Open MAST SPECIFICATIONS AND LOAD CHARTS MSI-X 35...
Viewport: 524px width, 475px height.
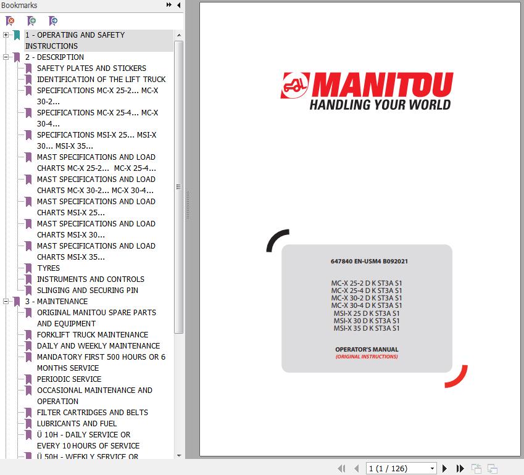pos(96,252)
